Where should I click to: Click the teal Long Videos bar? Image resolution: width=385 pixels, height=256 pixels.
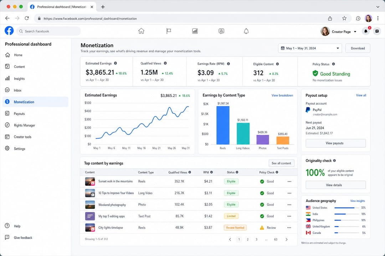pyautogui.click(x=243, y=134)
